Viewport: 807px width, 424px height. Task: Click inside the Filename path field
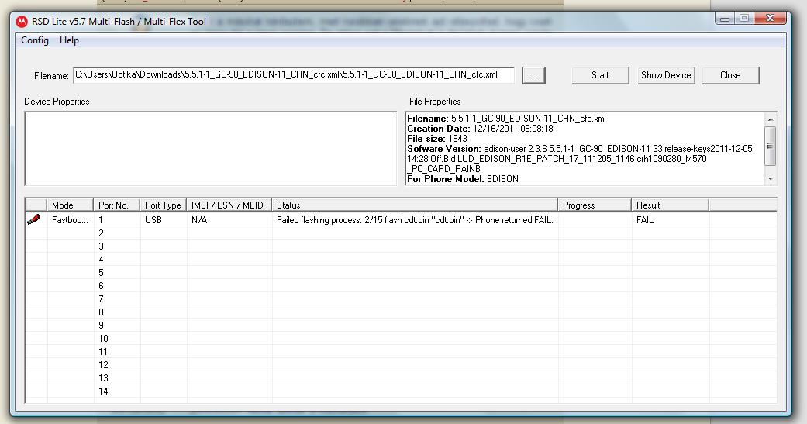(x=294, y=74)
